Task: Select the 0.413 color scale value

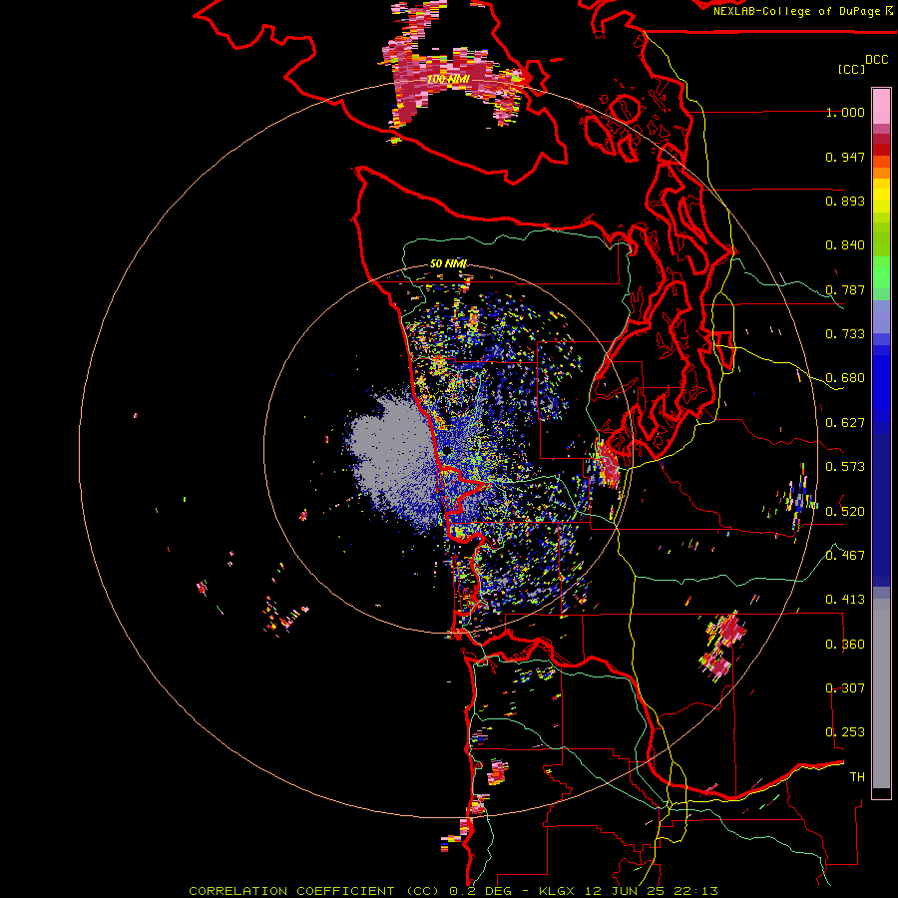Action: click(845, 600)
